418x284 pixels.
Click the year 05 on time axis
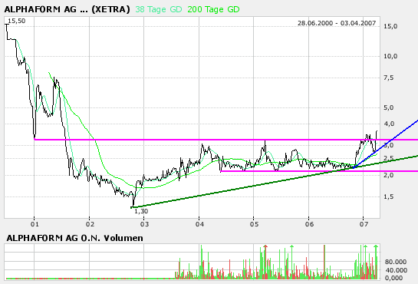[x=254, y=224]
